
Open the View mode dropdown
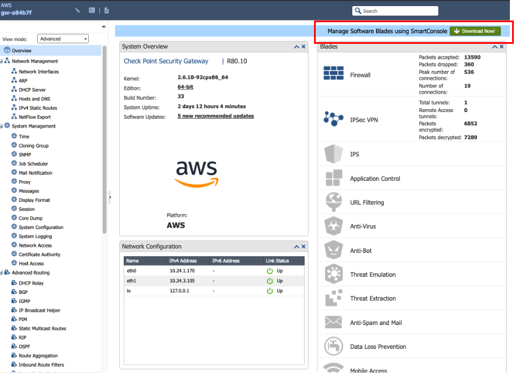pos(62,38)
